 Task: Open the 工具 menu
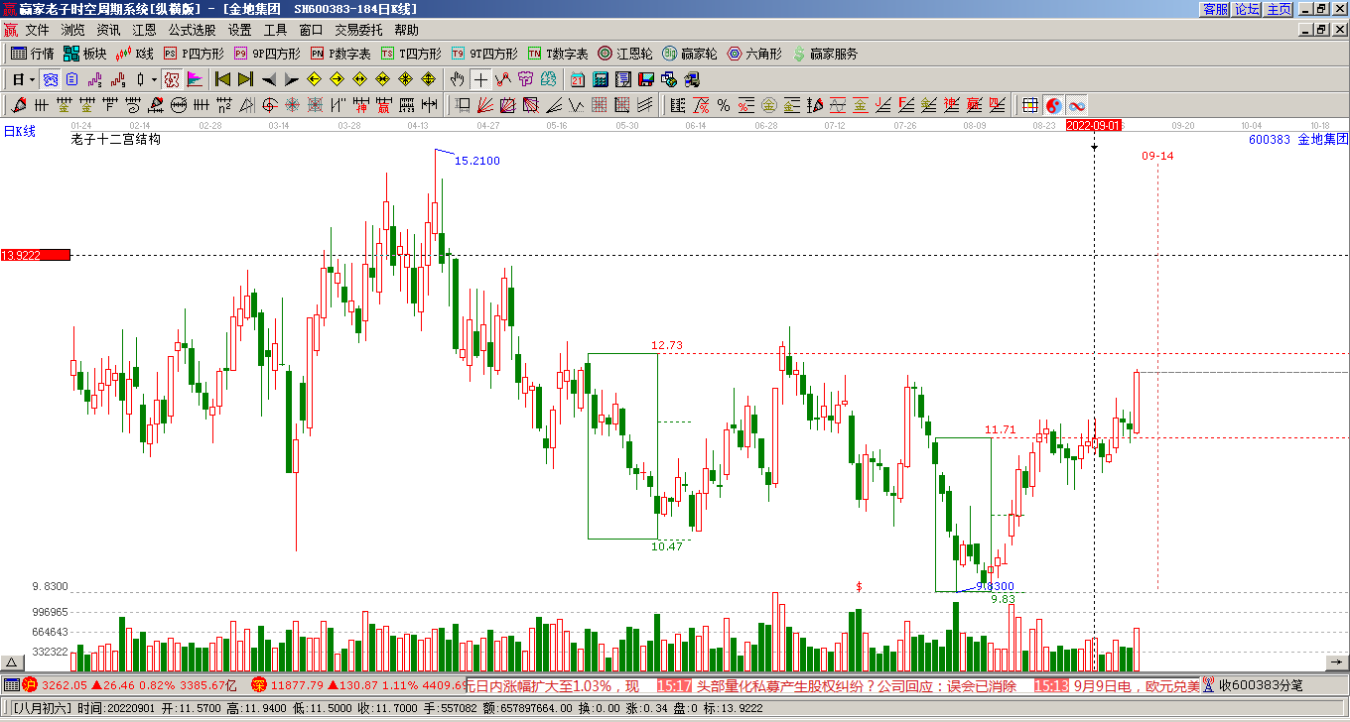click(275, 31)
